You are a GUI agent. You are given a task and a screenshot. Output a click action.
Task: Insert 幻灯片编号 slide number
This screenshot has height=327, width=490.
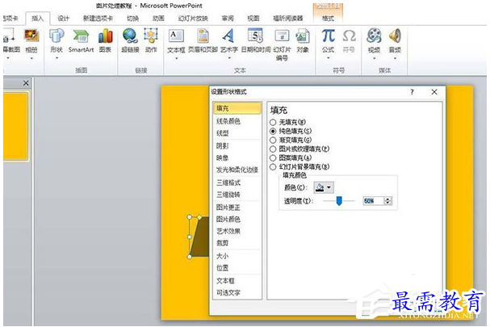(282, 44)
